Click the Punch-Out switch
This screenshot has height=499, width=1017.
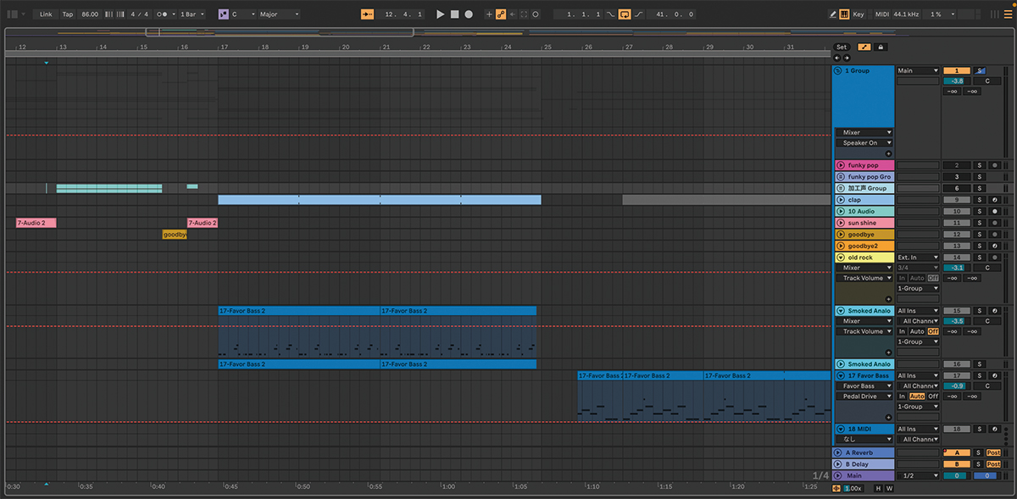coord(638,14)
